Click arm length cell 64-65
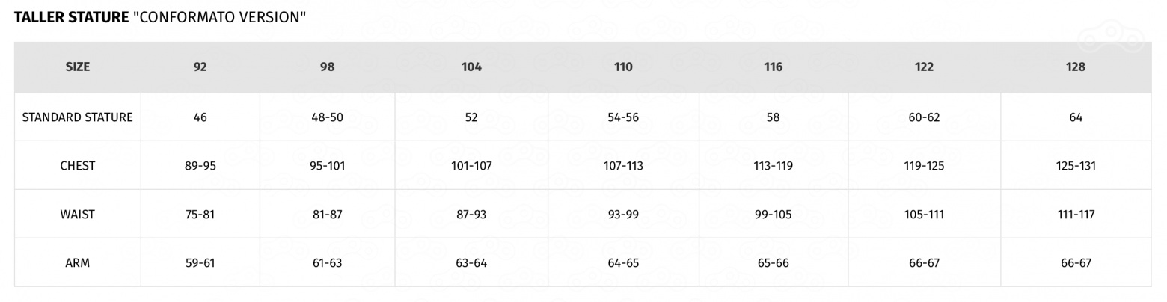Viewport: 1167px width, 302px height. pyautogui.click(x=623, y=263)
